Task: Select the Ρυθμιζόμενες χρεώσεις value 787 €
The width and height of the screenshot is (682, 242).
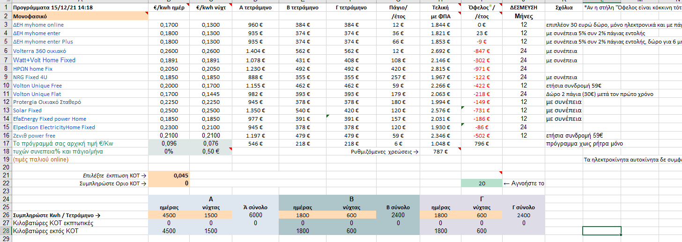Action: click(x=440, y=151)
